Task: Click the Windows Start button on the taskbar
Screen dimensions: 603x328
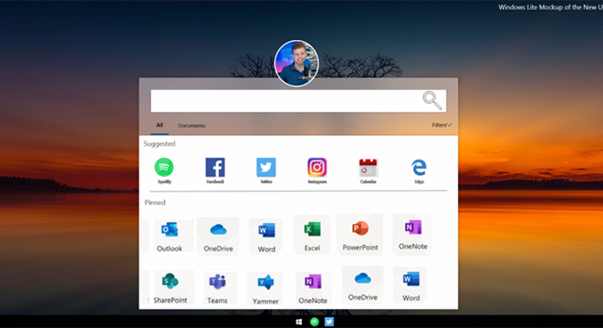Action: click(x=299, y=322)
